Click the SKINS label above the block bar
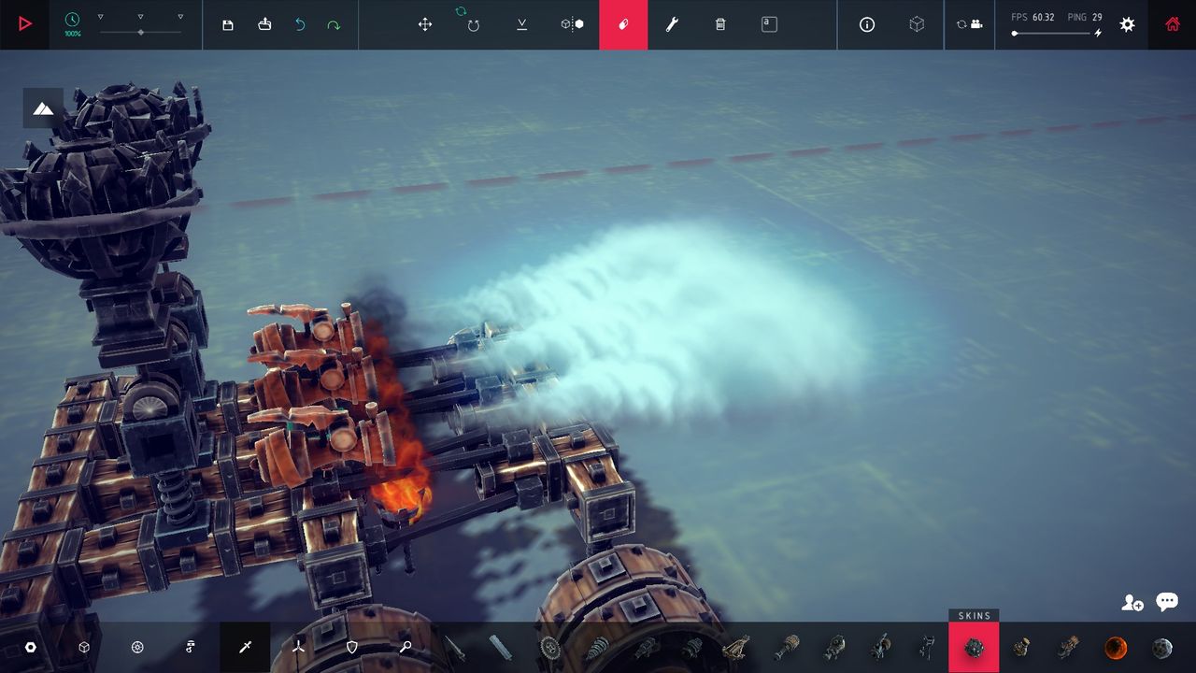This screenshot has width=1196, height=673. coord(974,616)
